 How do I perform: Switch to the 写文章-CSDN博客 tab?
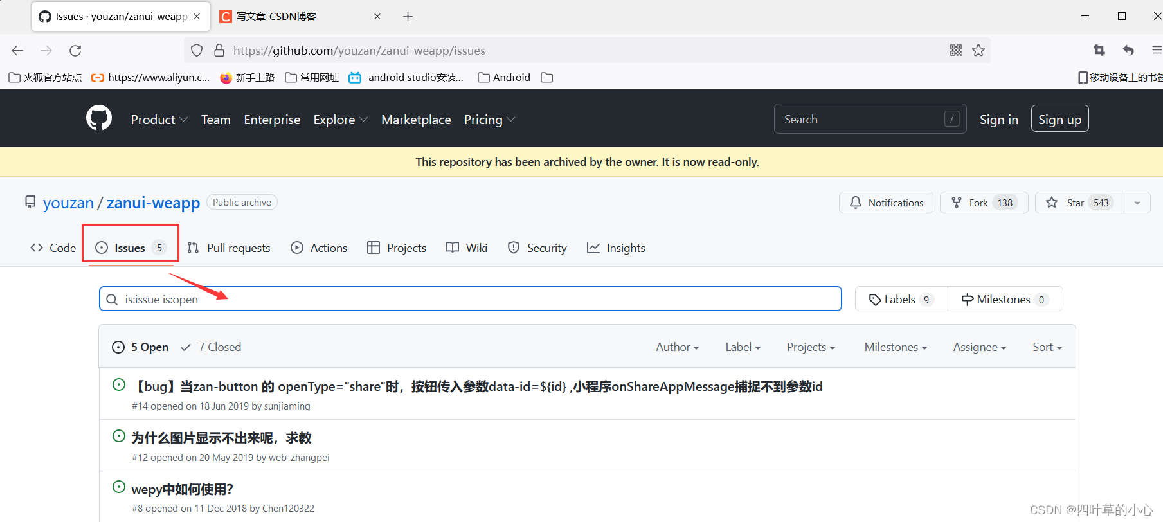tap(301, 17)
